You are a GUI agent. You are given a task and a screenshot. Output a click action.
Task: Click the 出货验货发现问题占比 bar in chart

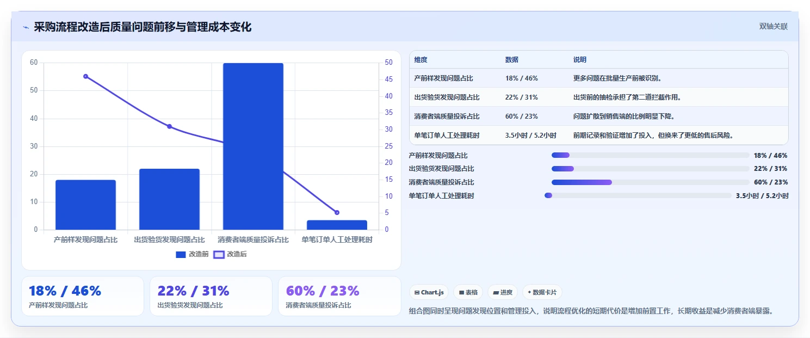(x=169, y=199)
